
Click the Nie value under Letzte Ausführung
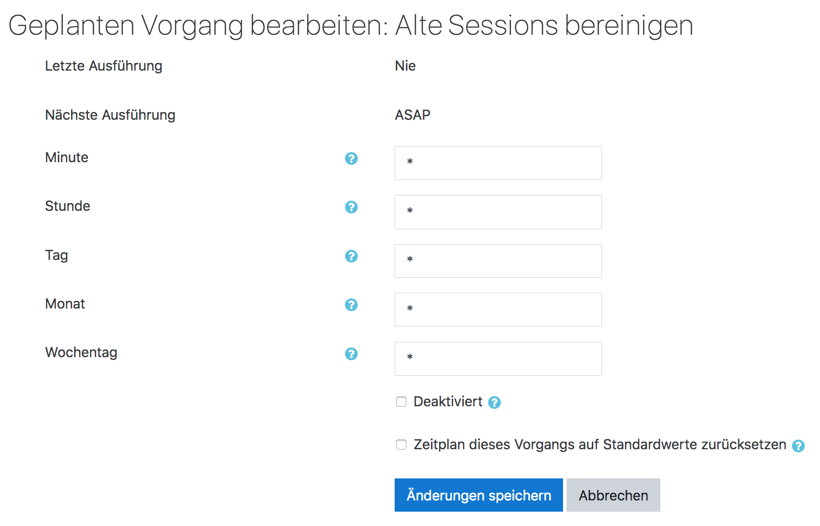click(x=405, y=66)
